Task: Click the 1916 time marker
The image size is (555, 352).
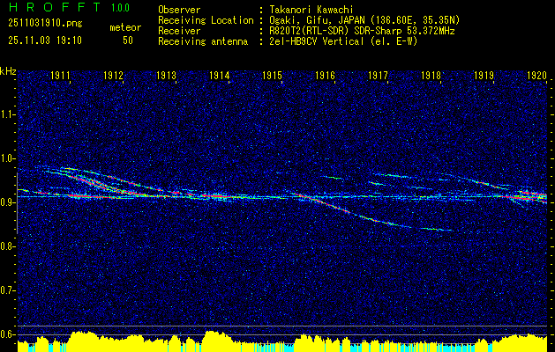Action: click(x=326, y=75)
